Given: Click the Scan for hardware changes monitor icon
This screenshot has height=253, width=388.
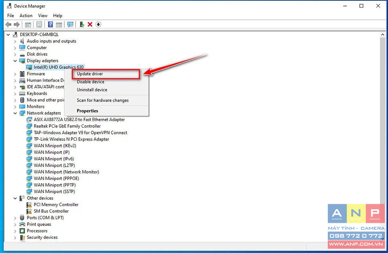Looking at the screenshot, I should coord(70,25).
